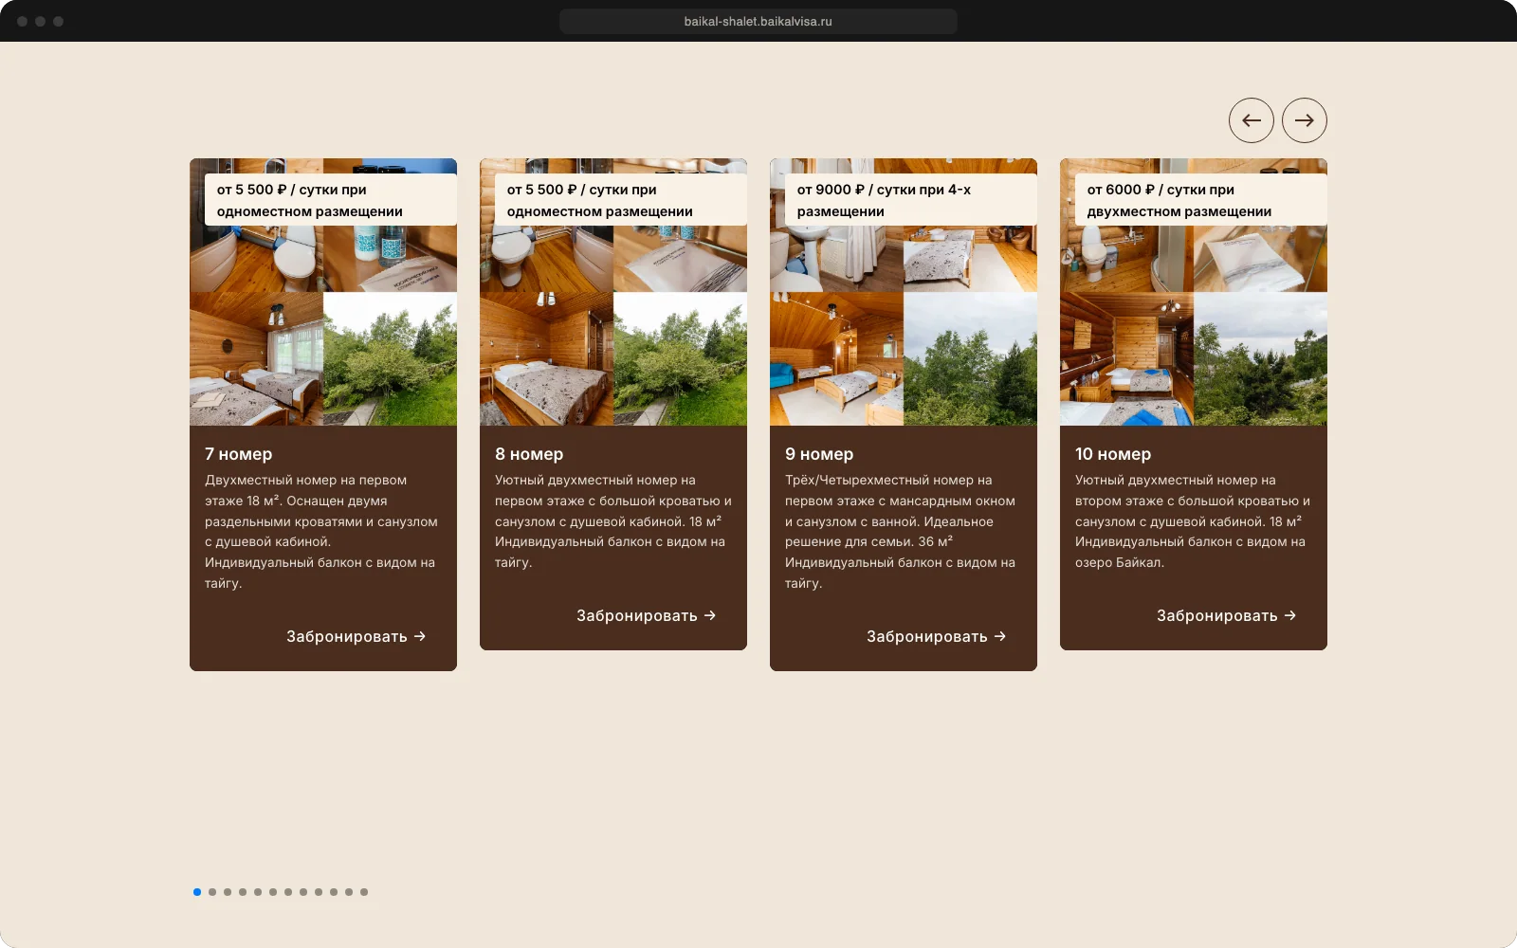Click the 5 500 ₽ price label on 7 номер card
The height and width of the screenshot is (948, 1517).
tap(331, 200)
